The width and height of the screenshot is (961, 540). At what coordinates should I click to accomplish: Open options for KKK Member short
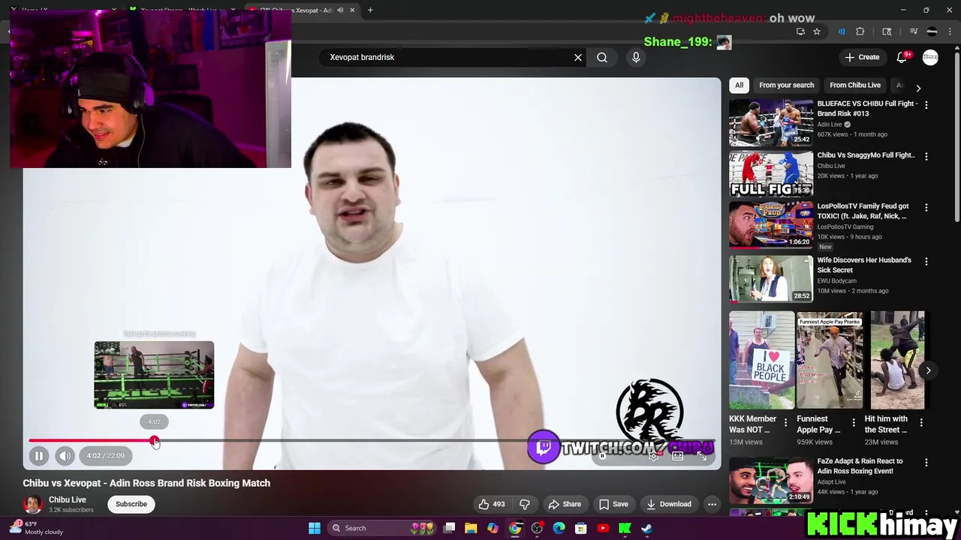[786, 422]
